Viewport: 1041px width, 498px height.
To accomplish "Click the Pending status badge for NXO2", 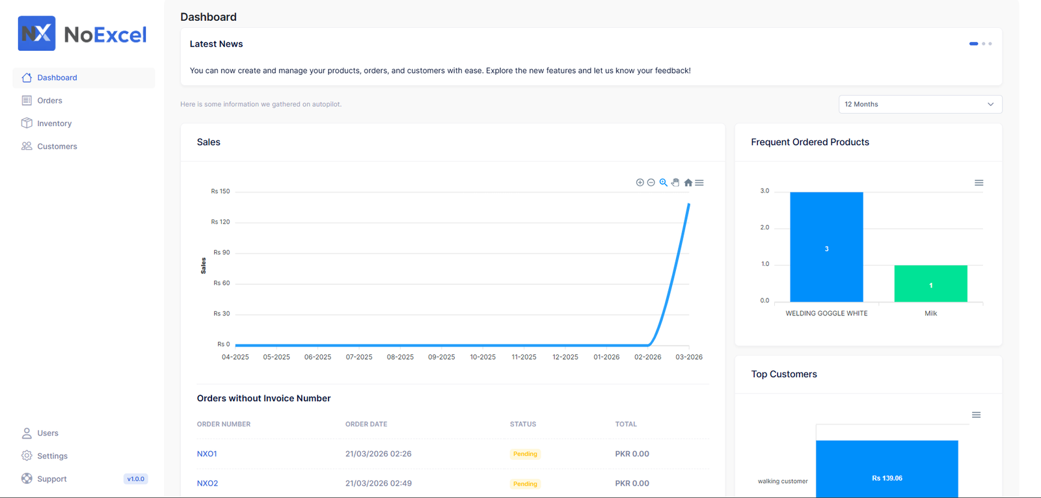I will tap(525, 484).
